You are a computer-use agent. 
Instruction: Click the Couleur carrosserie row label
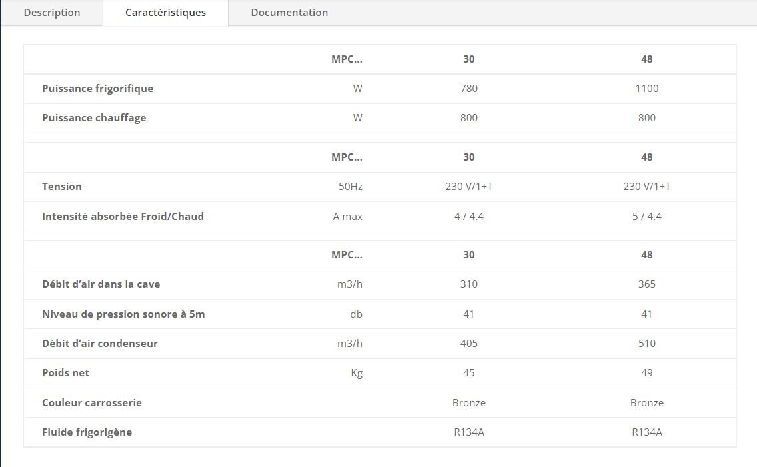pyautogui.click(x=92, y=403)
